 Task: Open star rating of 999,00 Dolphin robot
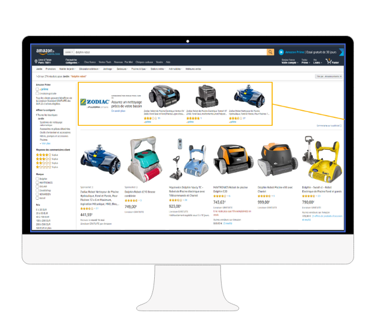point(264,196)
